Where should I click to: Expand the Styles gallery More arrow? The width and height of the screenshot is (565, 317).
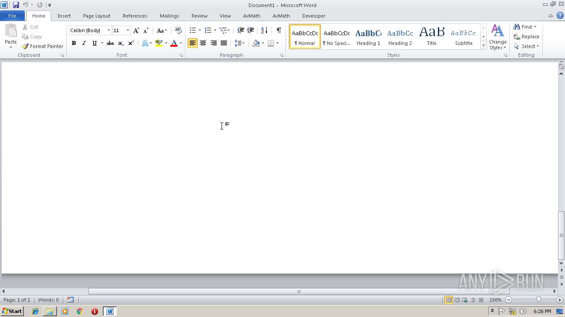(484, 46)
